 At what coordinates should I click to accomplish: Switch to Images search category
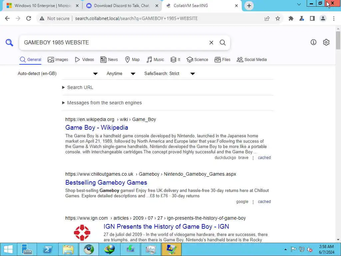[58, 60]
